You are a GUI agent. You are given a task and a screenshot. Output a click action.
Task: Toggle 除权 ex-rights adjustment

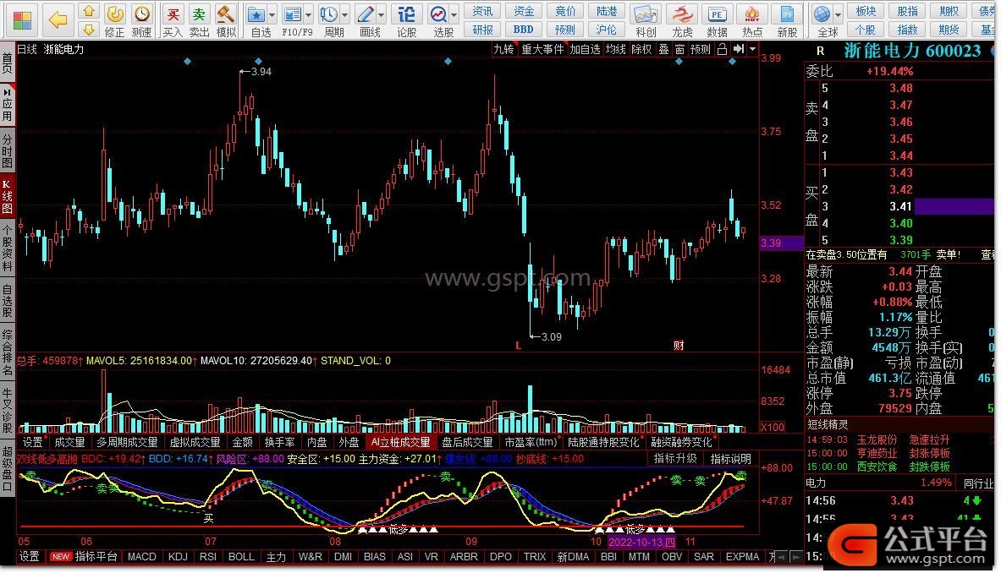pos(641,49)
